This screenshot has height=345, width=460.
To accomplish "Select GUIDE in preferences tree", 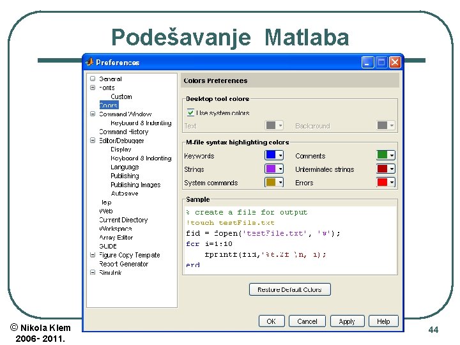I will coord(108,246).
